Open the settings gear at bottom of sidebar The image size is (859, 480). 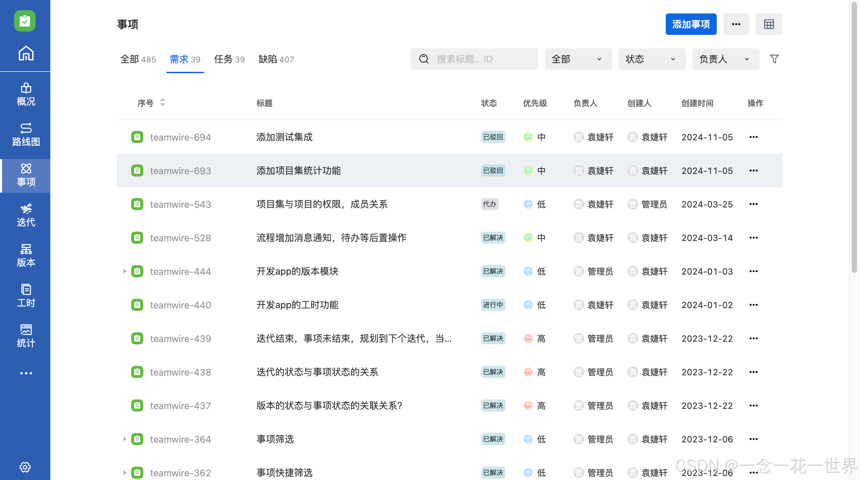pos(26,467)
